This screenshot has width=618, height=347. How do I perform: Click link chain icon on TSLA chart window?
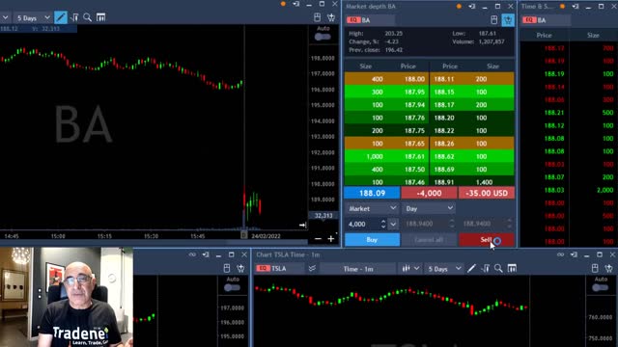pos(560,254)
